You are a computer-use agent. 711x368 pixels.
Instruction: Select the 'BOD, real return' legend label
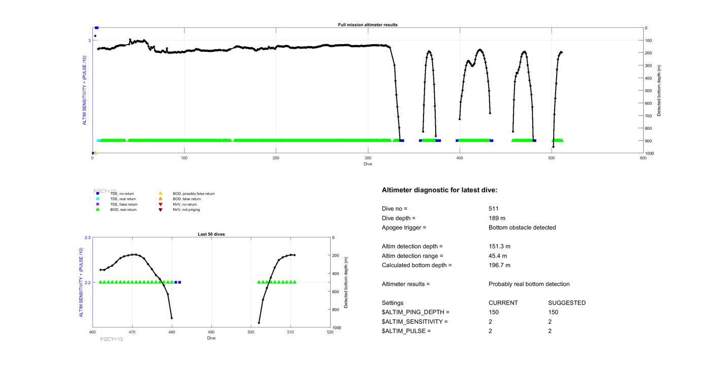(123, 209)
